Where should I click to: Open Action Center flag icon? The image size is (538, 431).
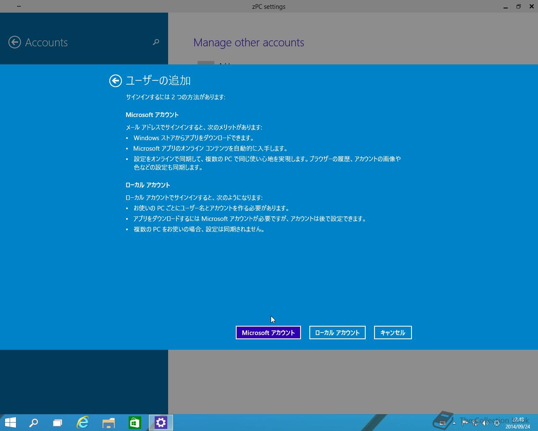[x=465, y=423]
